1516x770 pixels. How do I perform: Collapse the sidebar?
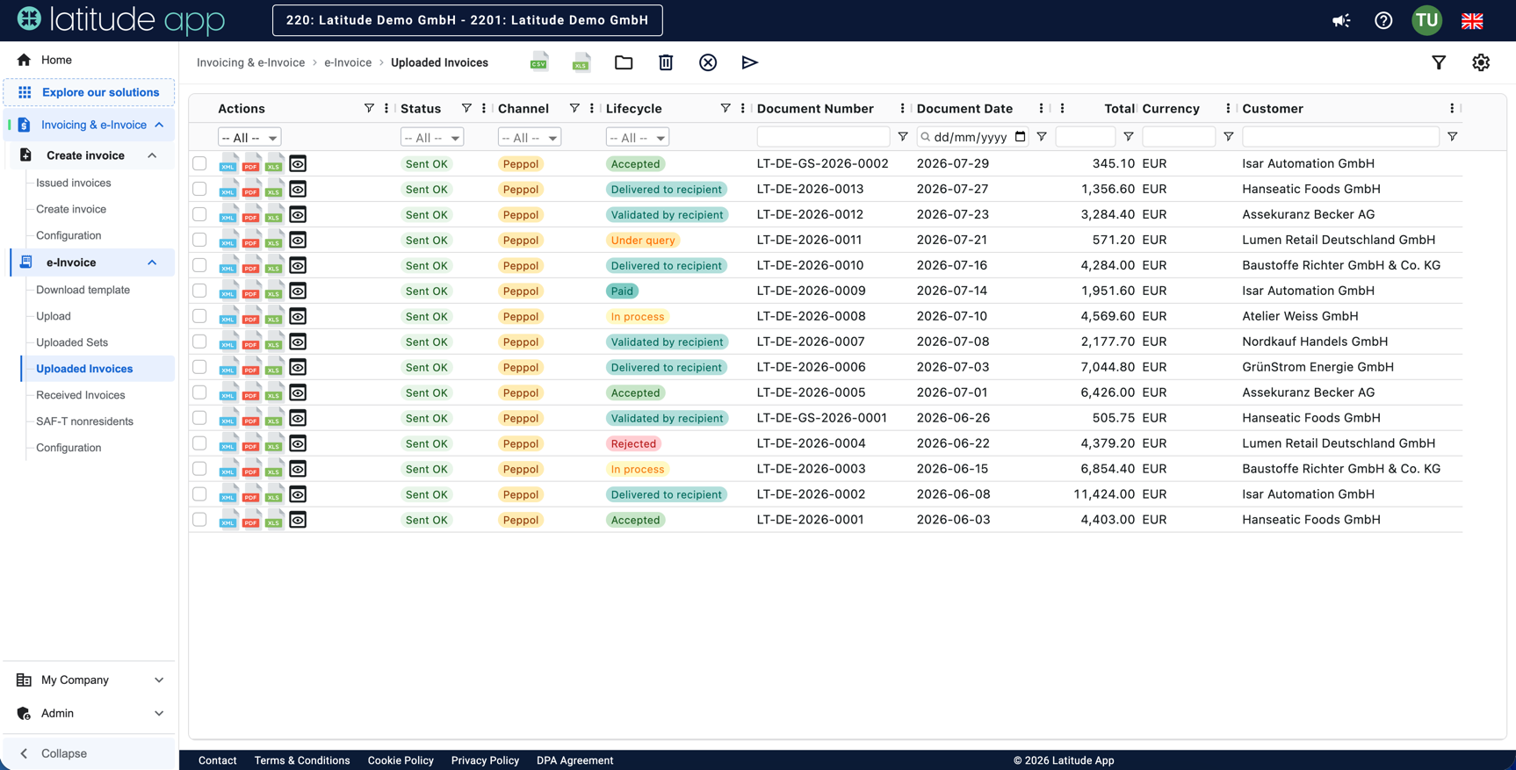click(89, 753)
